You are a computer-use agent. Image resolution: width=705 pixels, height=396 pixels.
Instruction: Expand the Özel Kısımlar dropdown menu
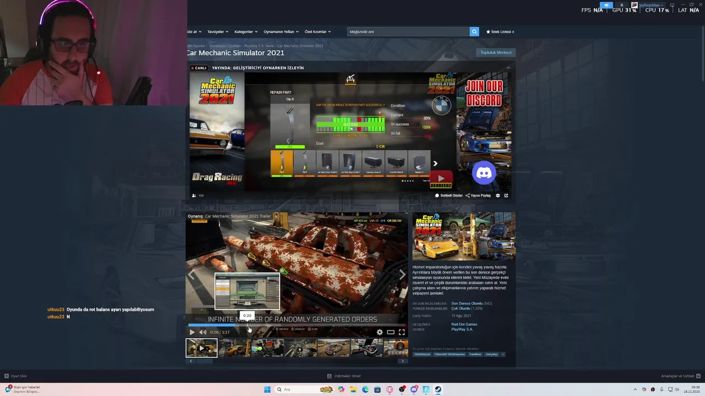318,31
